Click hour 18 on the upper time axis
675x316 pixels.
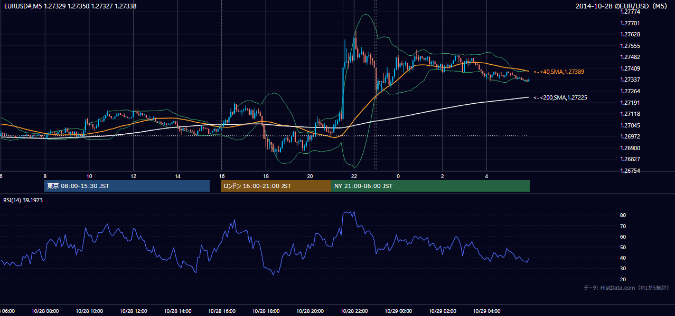266,176
